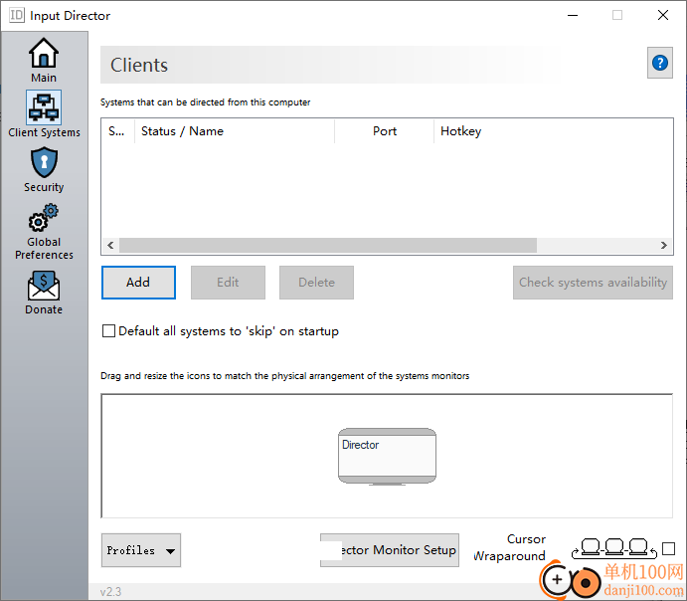Click the Edit button
Image resolution: width=687 pixels, height=601 pixels.
(228, 283)
